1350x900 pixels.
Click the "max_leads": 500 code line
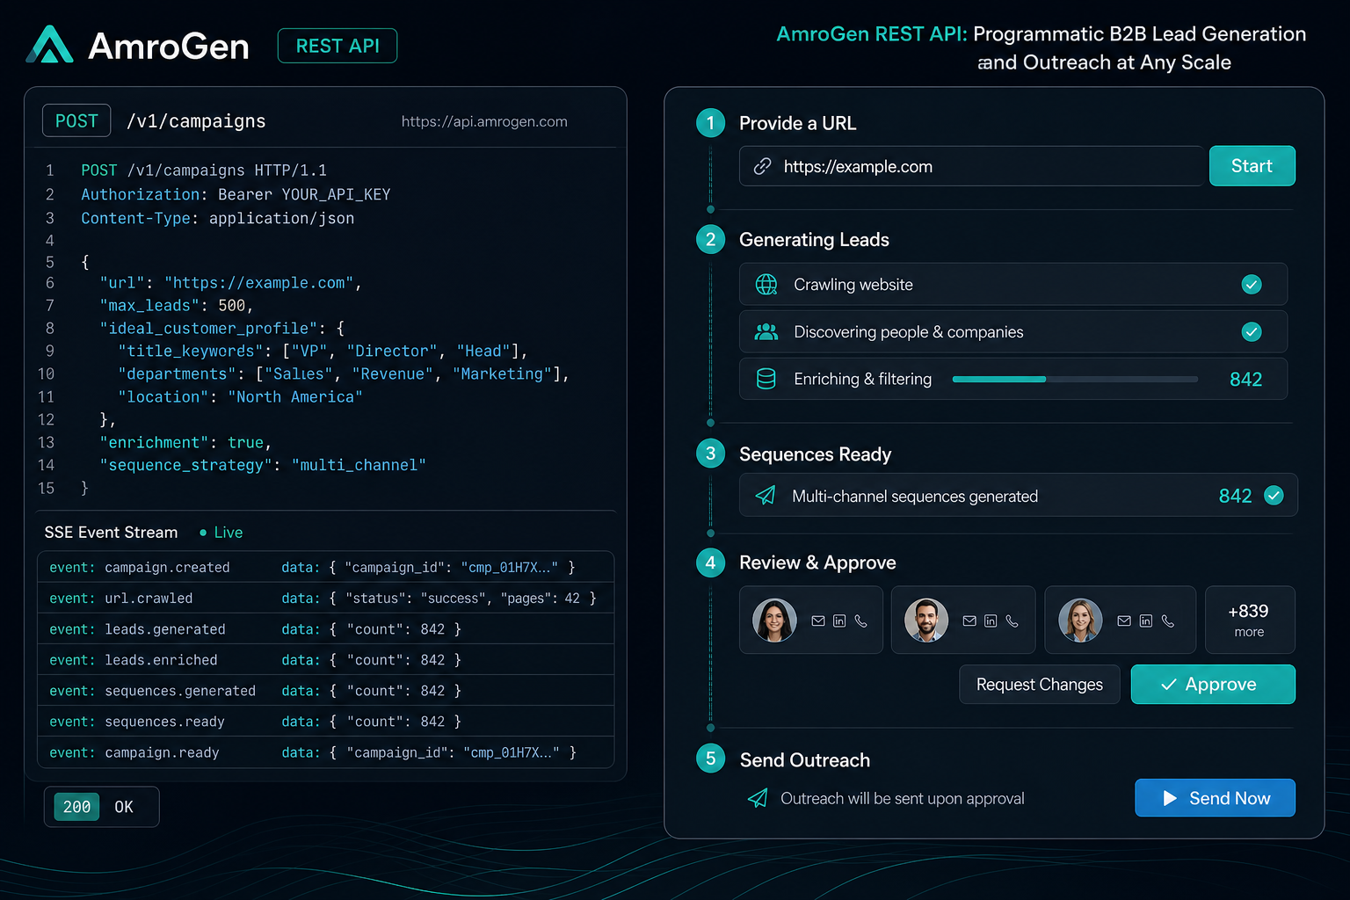[177, 306]
